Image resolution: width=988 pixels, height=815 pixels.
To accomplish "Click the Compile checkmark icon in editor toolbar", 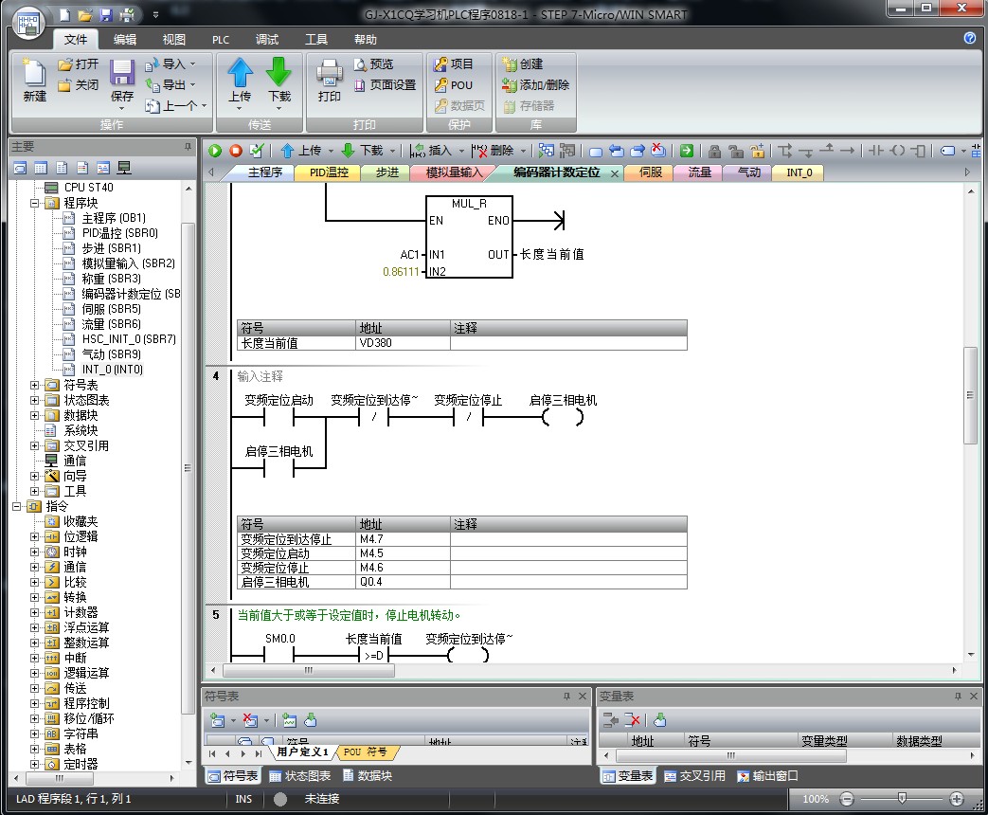I will coord(257,151).
